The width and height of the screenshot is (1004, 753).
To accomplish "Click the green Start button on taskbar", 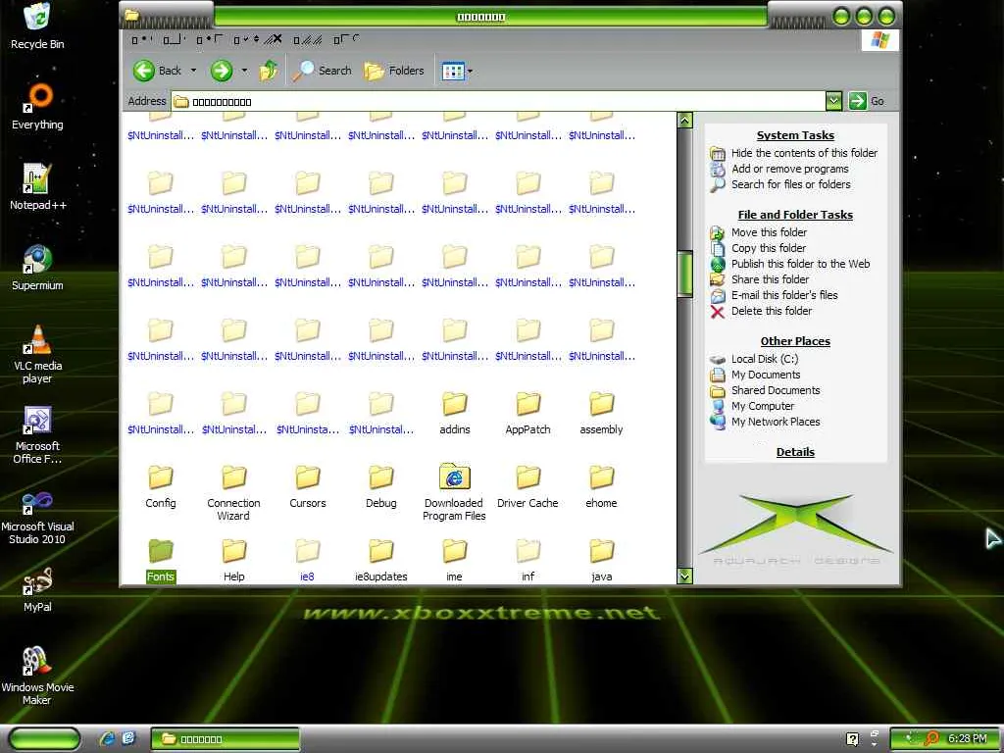I will (x=44, y=738).
